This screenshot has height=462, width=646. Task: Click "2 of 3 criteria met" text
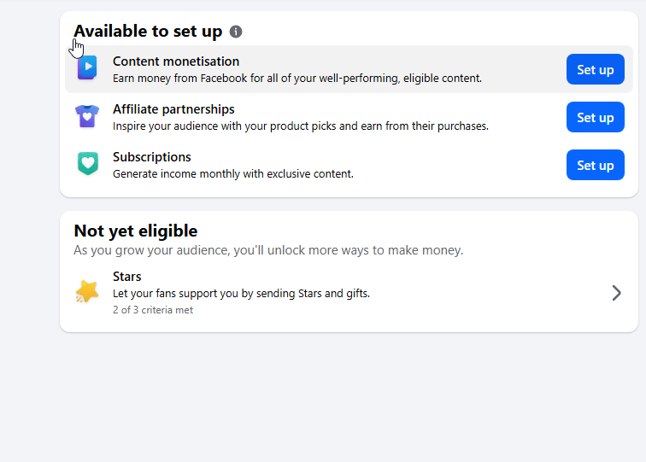[153, 310]
